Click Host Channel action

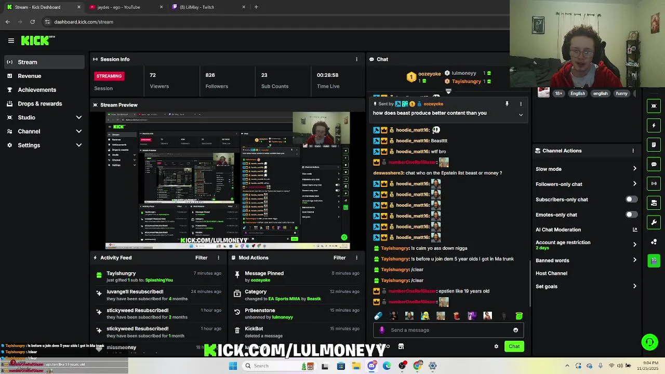551,273
